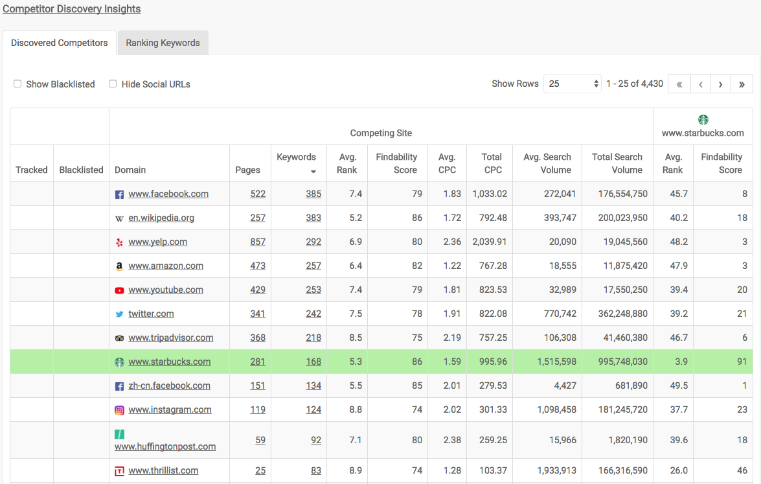Image resolution: width=761 pixels, height=484 pixels.
Task: Go to the first page of results
Action: (x=679, y=84)
